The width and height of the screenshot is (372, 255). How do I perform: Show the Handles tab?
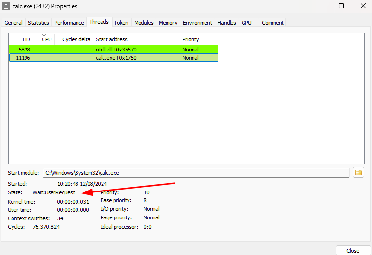pyautogui.click(x=227, y=23)
